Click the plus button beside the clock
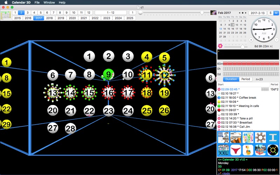 coord(251,40)
